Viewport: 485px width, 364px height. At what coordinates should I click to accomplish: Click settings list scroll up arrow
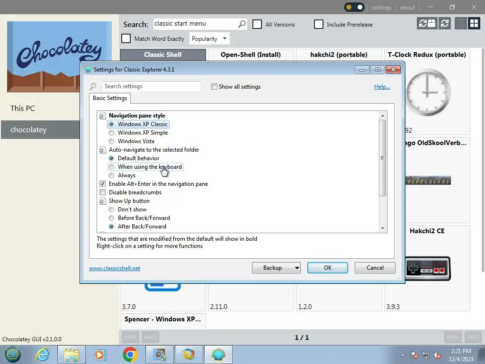pyautogui.click(x=383, y=116)
